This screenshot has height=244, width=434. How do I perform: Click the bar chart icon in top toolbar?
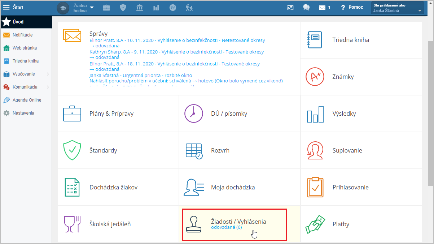156,8
